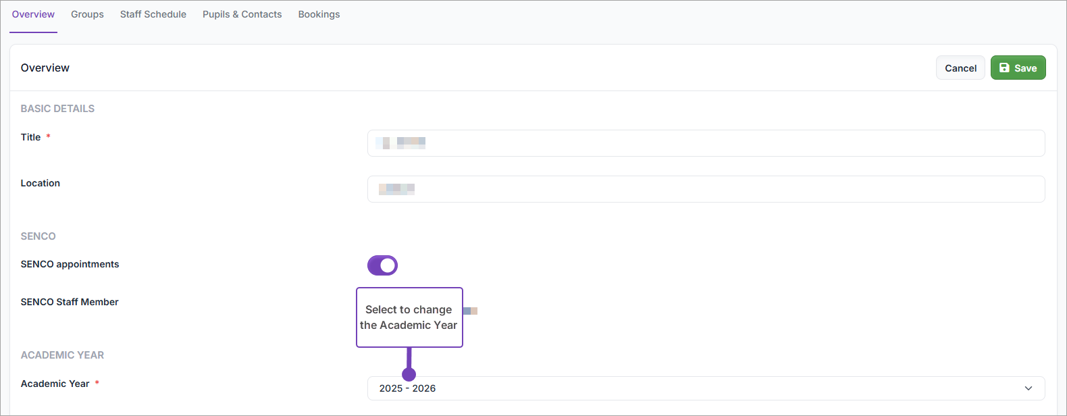1067x416 pixels.
Task: Click the Academic Year field label
Action: [x=55, y=384]
